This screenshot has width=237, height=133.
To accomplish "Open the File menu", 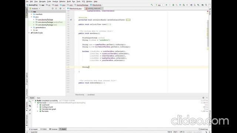I will 27,1.
